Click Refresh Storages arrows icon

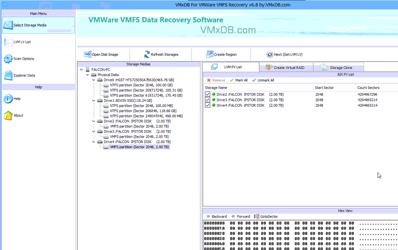point(147,54)
